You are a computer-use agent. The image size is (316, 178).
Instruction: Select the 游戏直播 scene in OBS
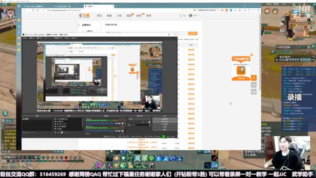[37, 119]
